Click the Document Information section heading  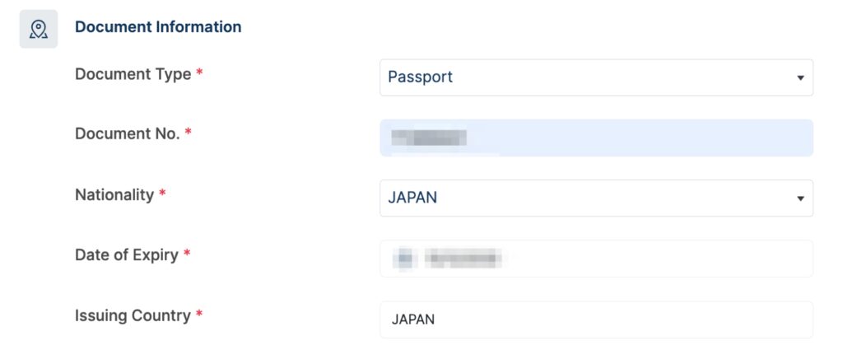pos(158,27)
